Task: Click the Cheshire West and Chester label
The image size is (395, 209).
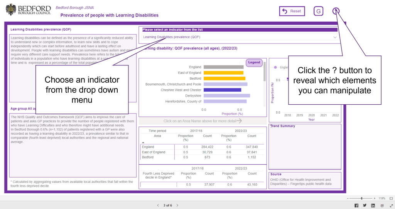Action: tap(181, 90)
